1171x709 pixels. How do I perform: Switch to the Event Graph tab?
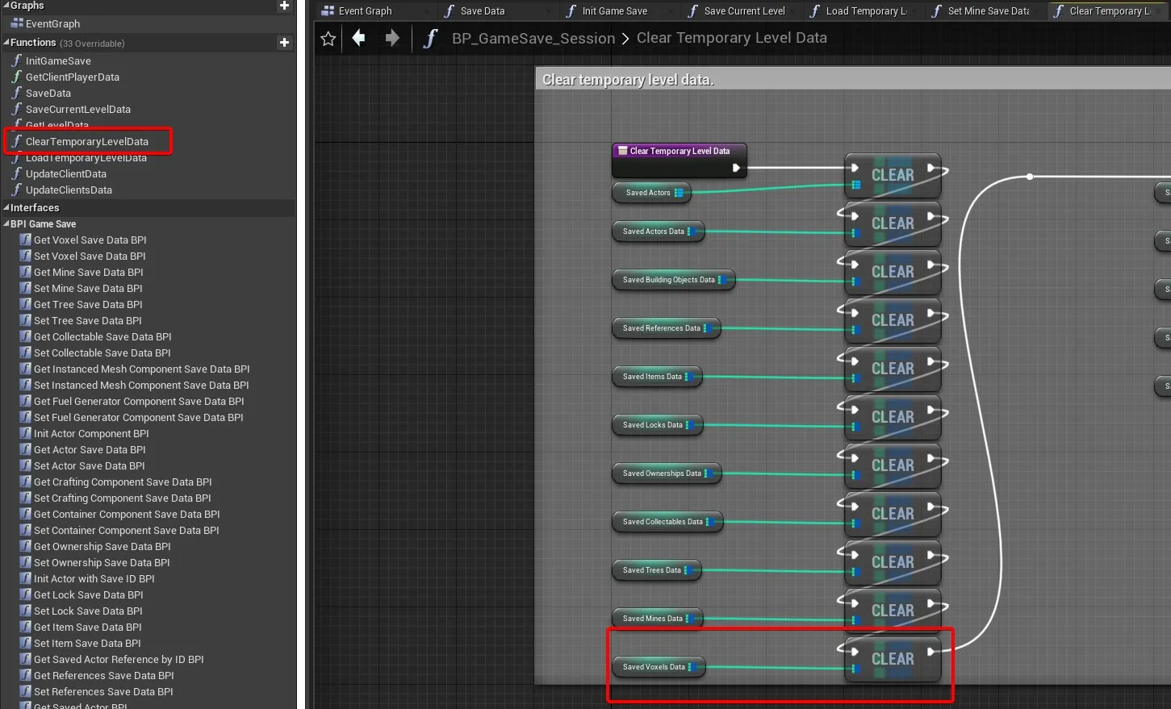[365, 11]
